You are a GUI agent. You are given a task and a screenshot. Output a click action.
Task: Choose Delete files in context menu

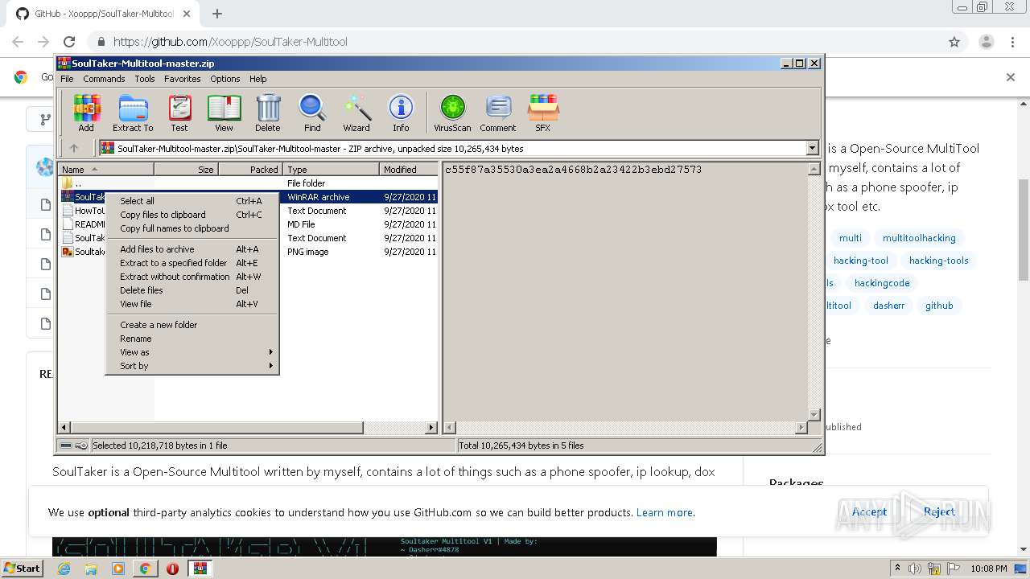(192, 290)
